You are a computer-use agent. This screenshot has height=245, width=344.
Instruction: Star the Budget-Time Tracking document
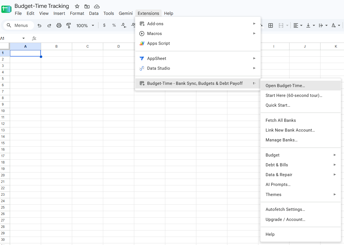point(77,6)
